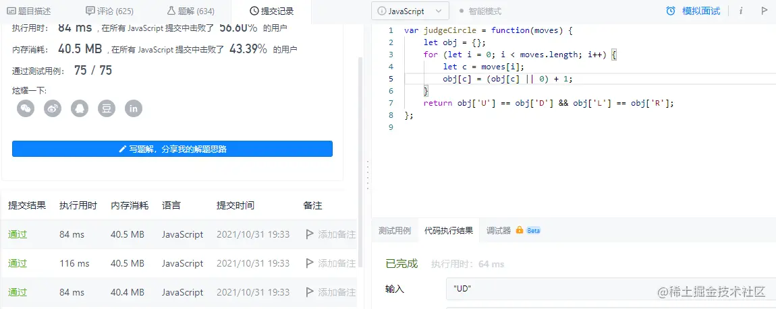The image size is (776, 309).
Task: Click the 输入 field containing "UD"
Action: point(611,289)
